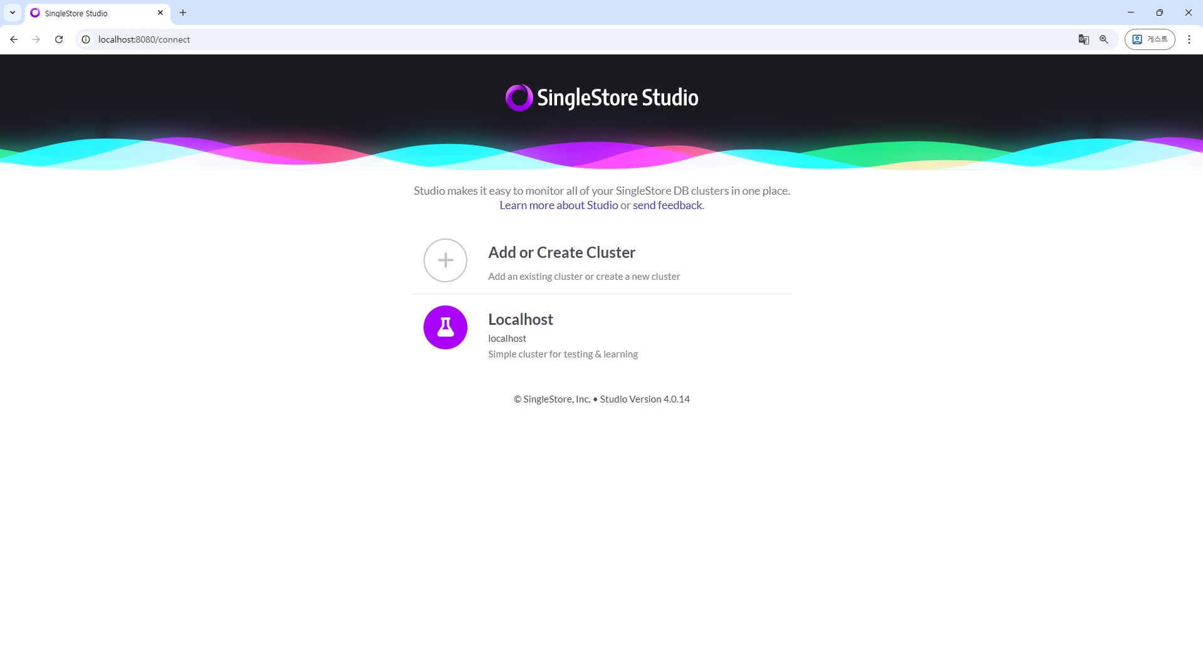Click the SingleStore Studio title wordmark

click(618, 98)
